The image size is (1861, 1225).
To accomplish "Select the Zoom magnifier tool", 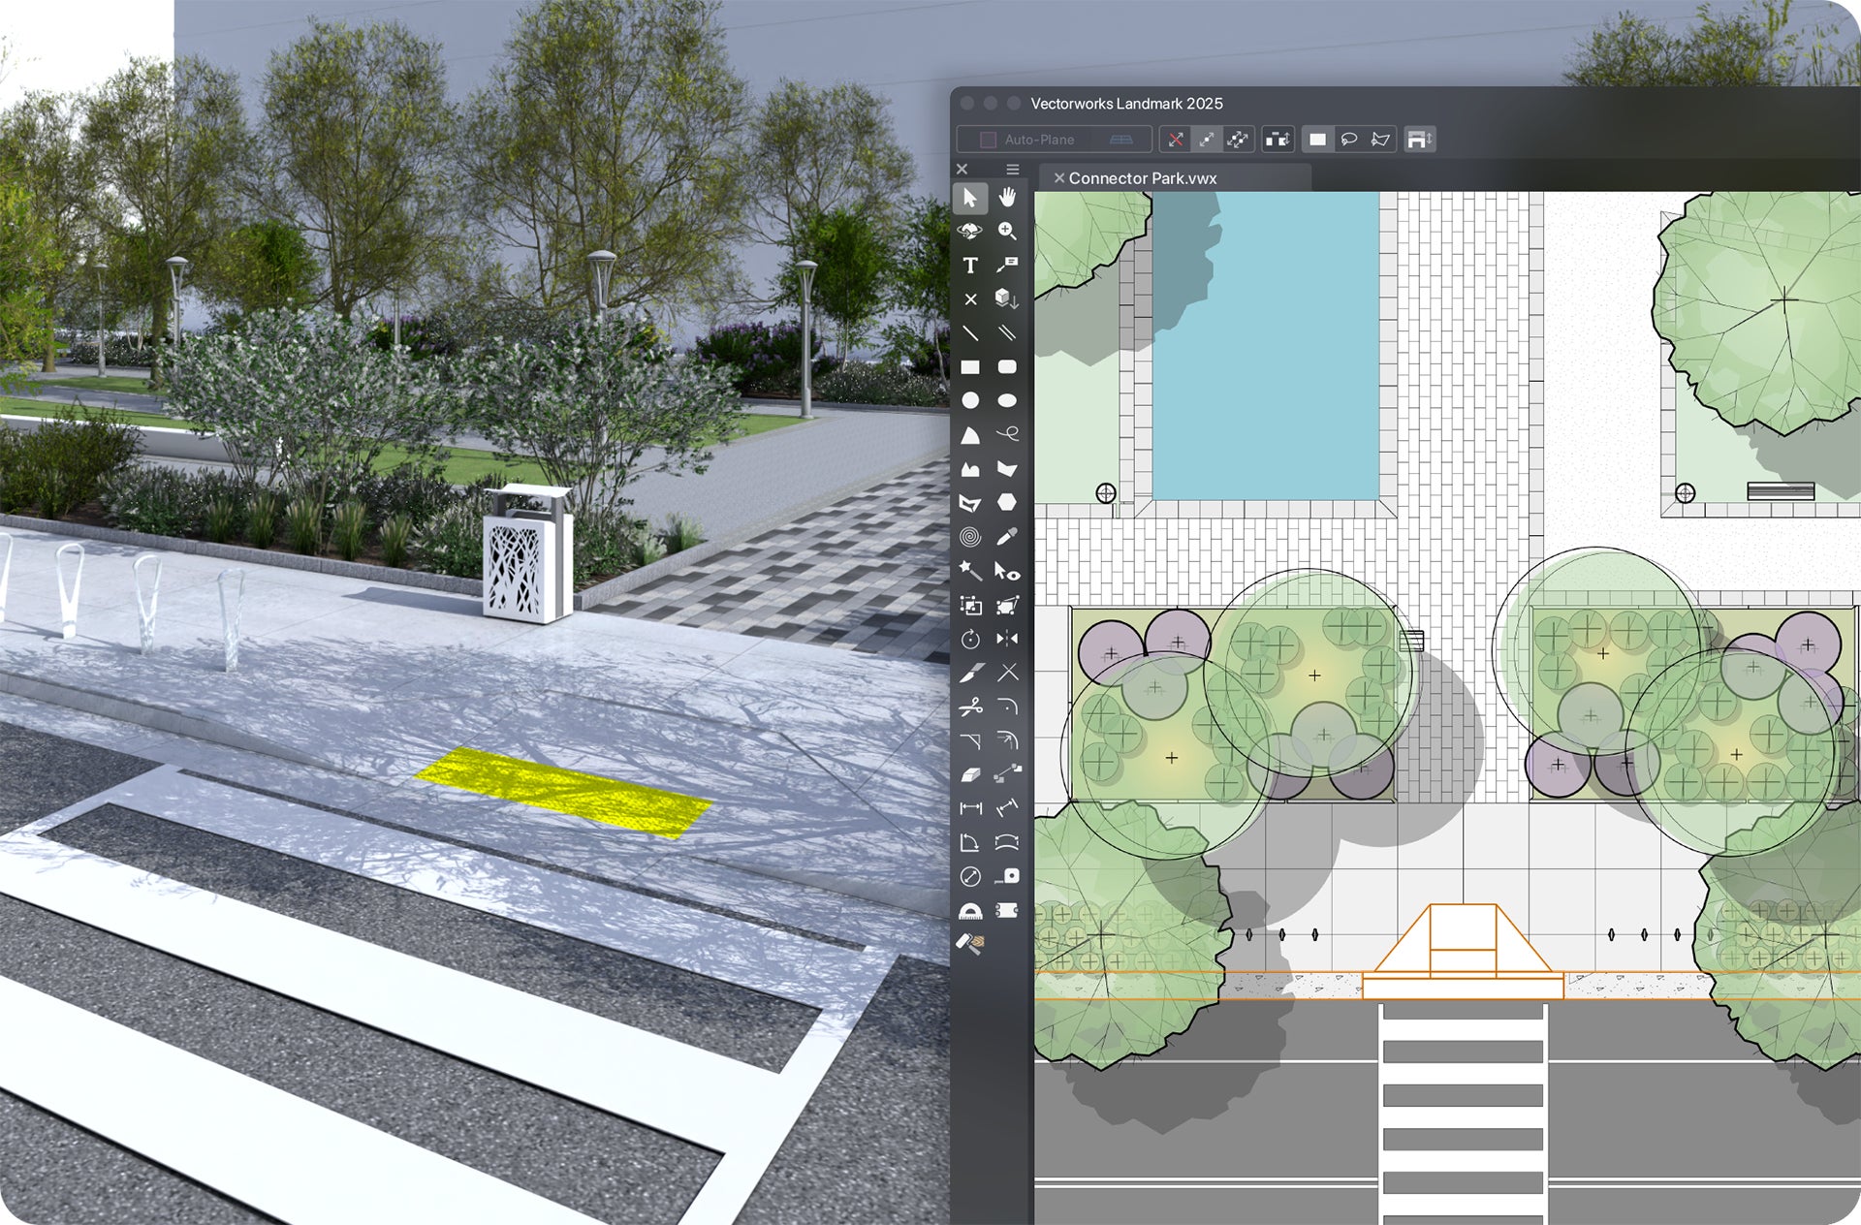I will click(x=1007, y=232).
